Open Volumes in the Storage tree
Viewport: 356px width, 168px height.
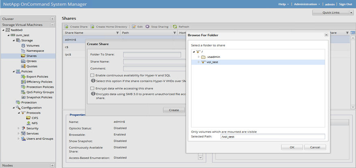click(x=32, y=45)
